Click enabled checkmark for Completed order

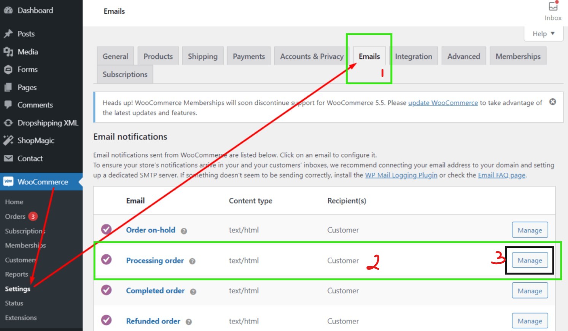point(106,290)
